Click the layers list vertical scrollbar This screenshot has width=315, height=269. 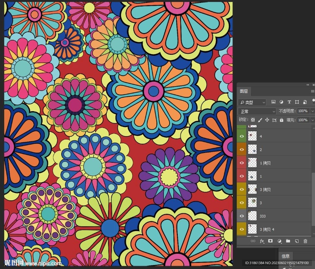tap(313, 199)
